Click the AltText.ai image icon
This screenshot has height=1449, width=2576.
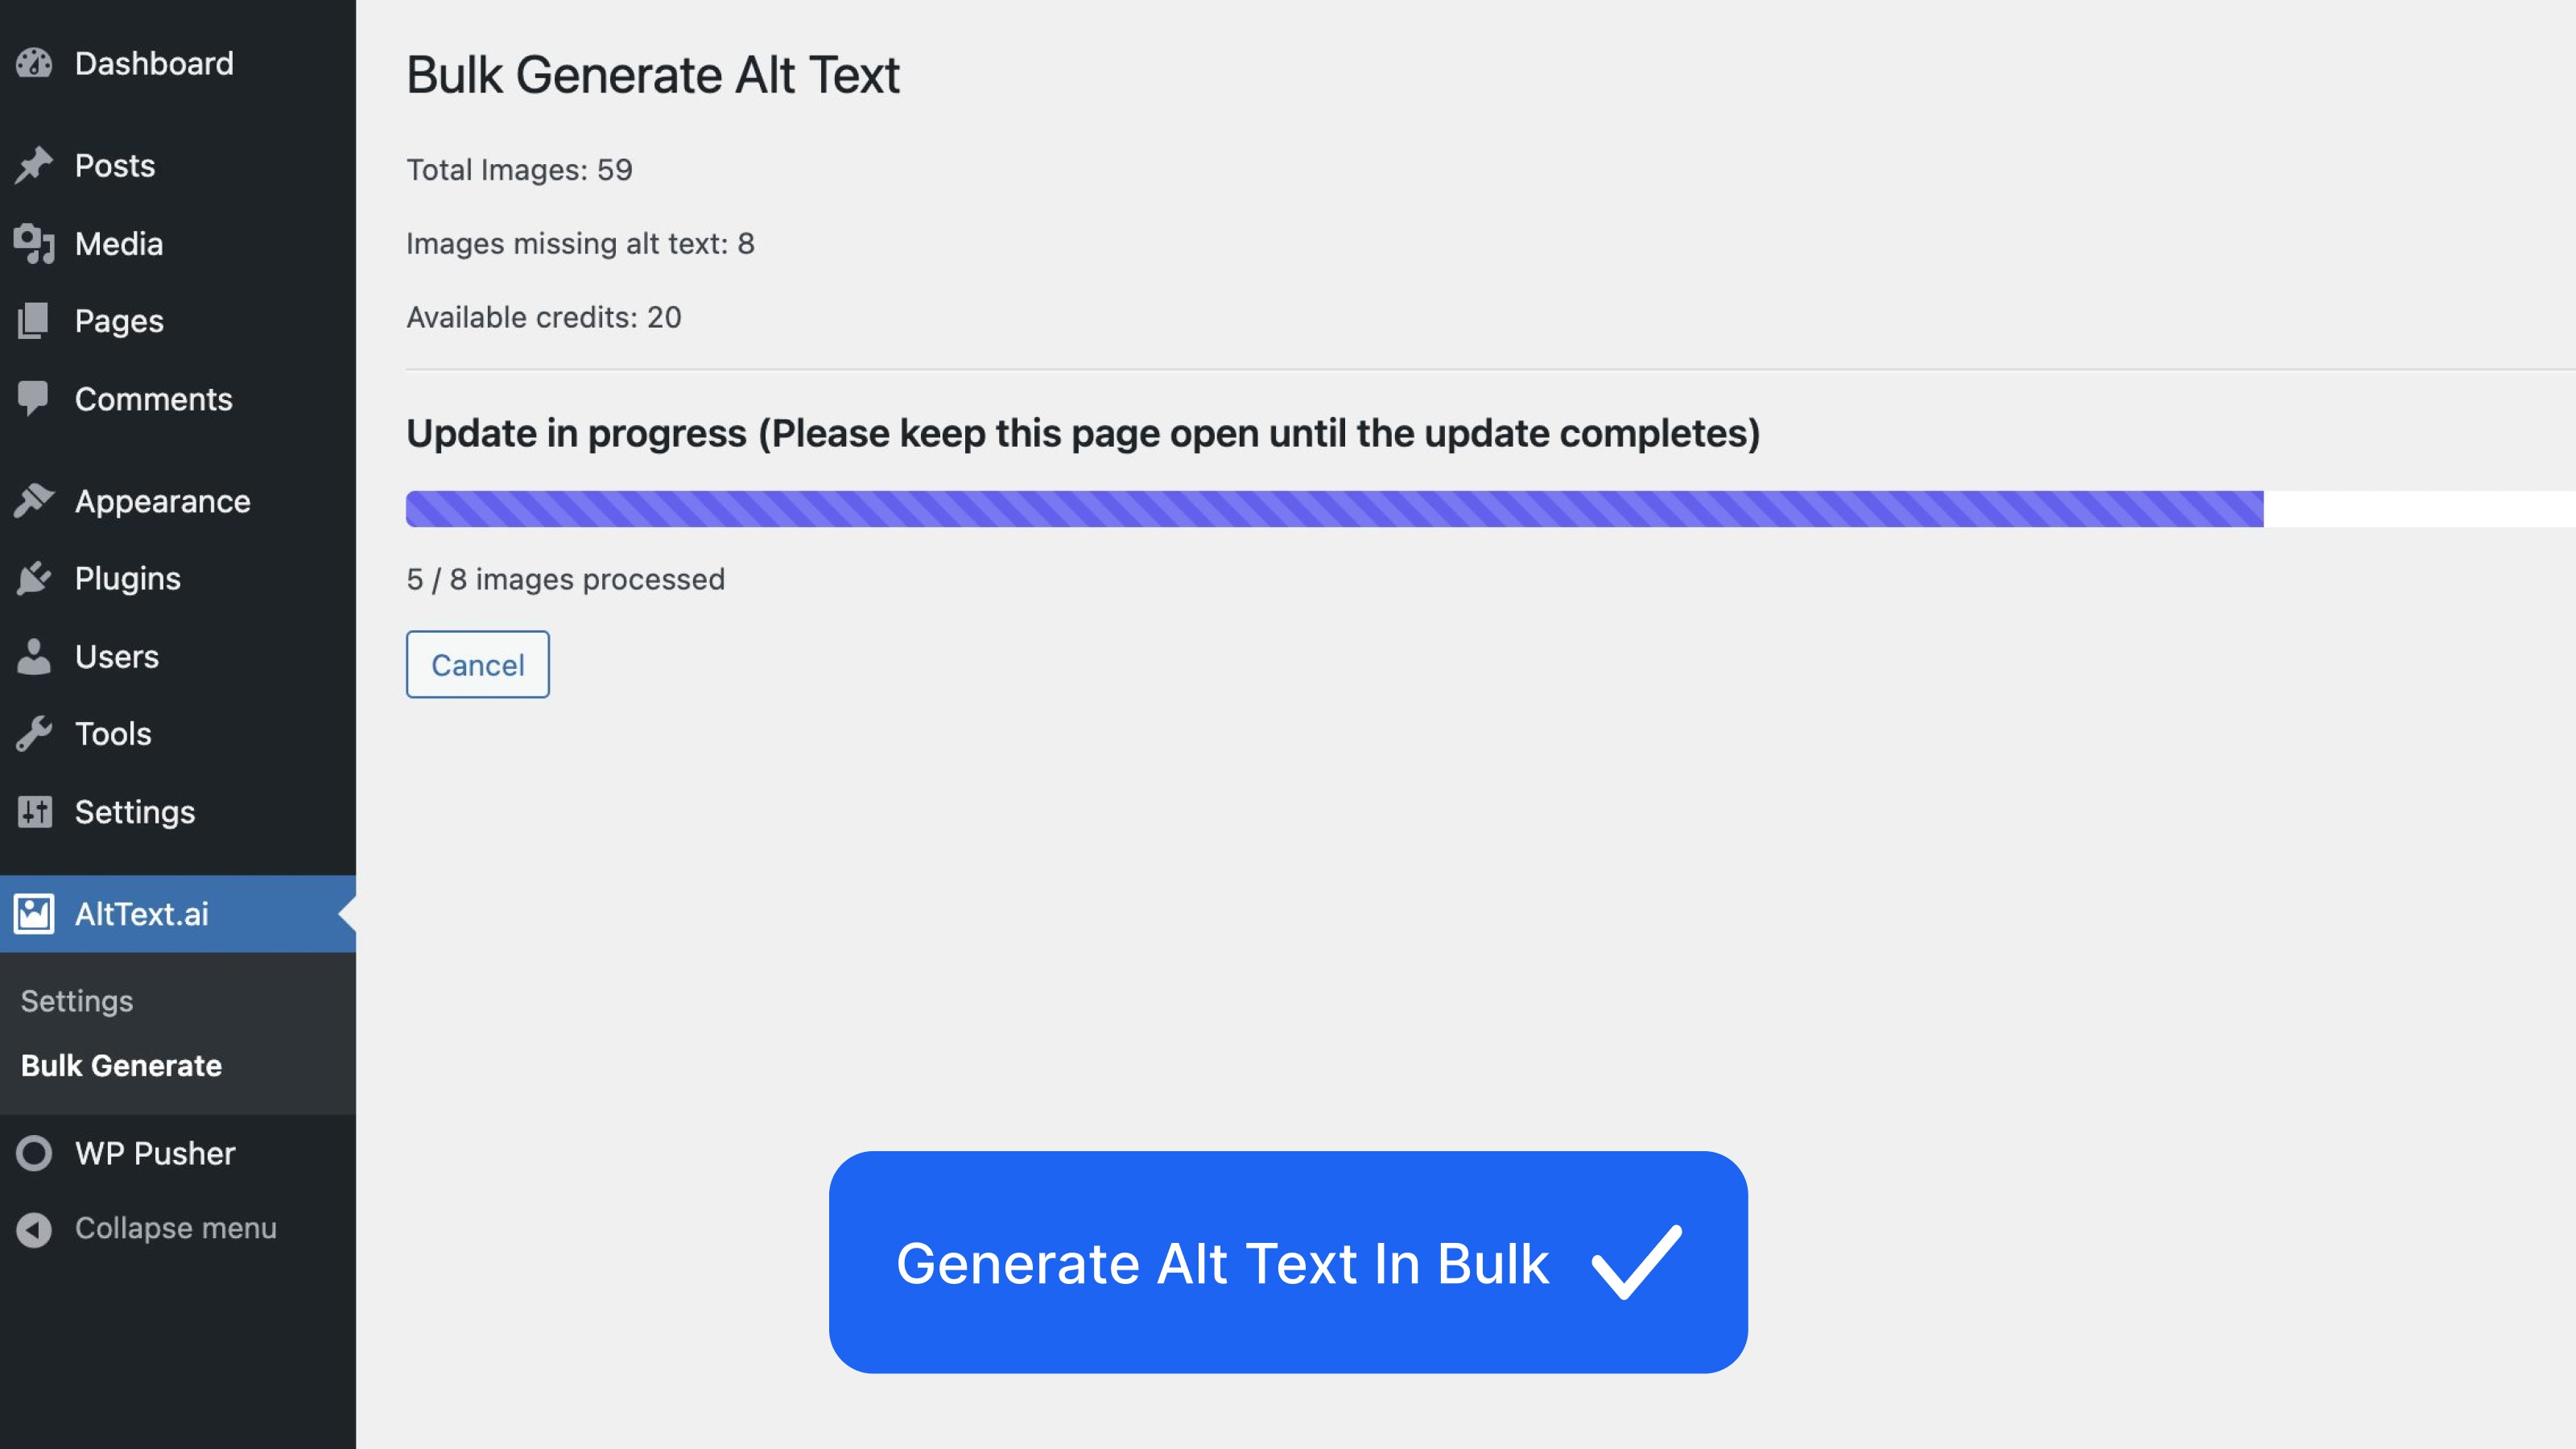(34, 913)
